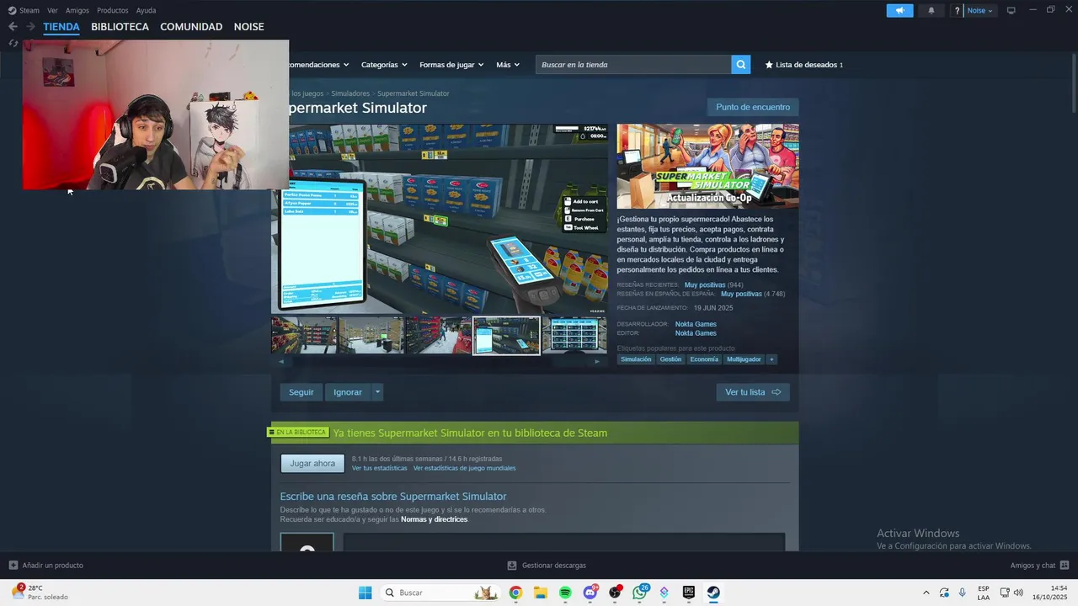
Task: Open the Ver menu
Action: [52, 11]
